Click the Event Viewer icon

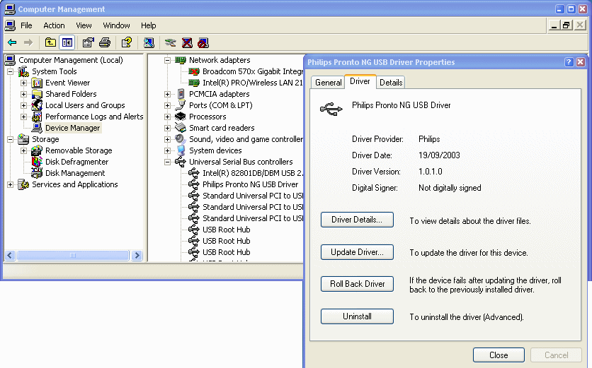(37, 83)
